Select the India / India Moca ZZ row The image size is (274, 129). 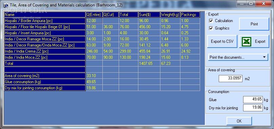45,57
